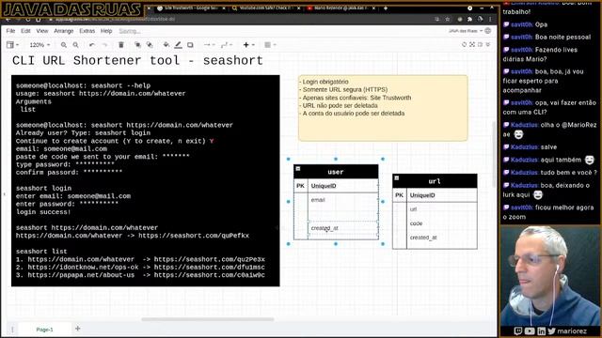Open the Arrange menu

[x=64, y=31]
